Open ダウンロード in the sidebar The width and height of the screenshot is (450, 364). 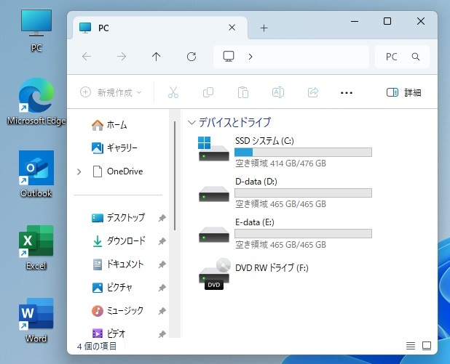(x=118, y=241)
